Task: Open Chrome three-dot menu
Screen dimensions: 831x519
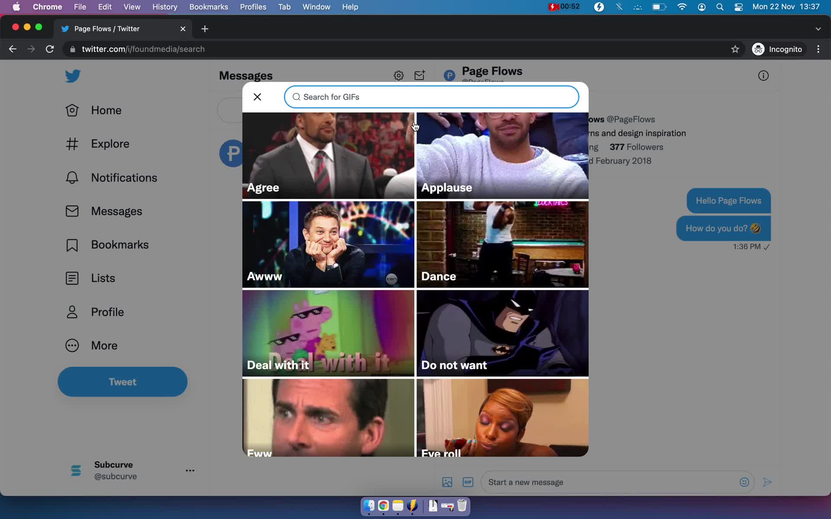Action: point(818,49)
